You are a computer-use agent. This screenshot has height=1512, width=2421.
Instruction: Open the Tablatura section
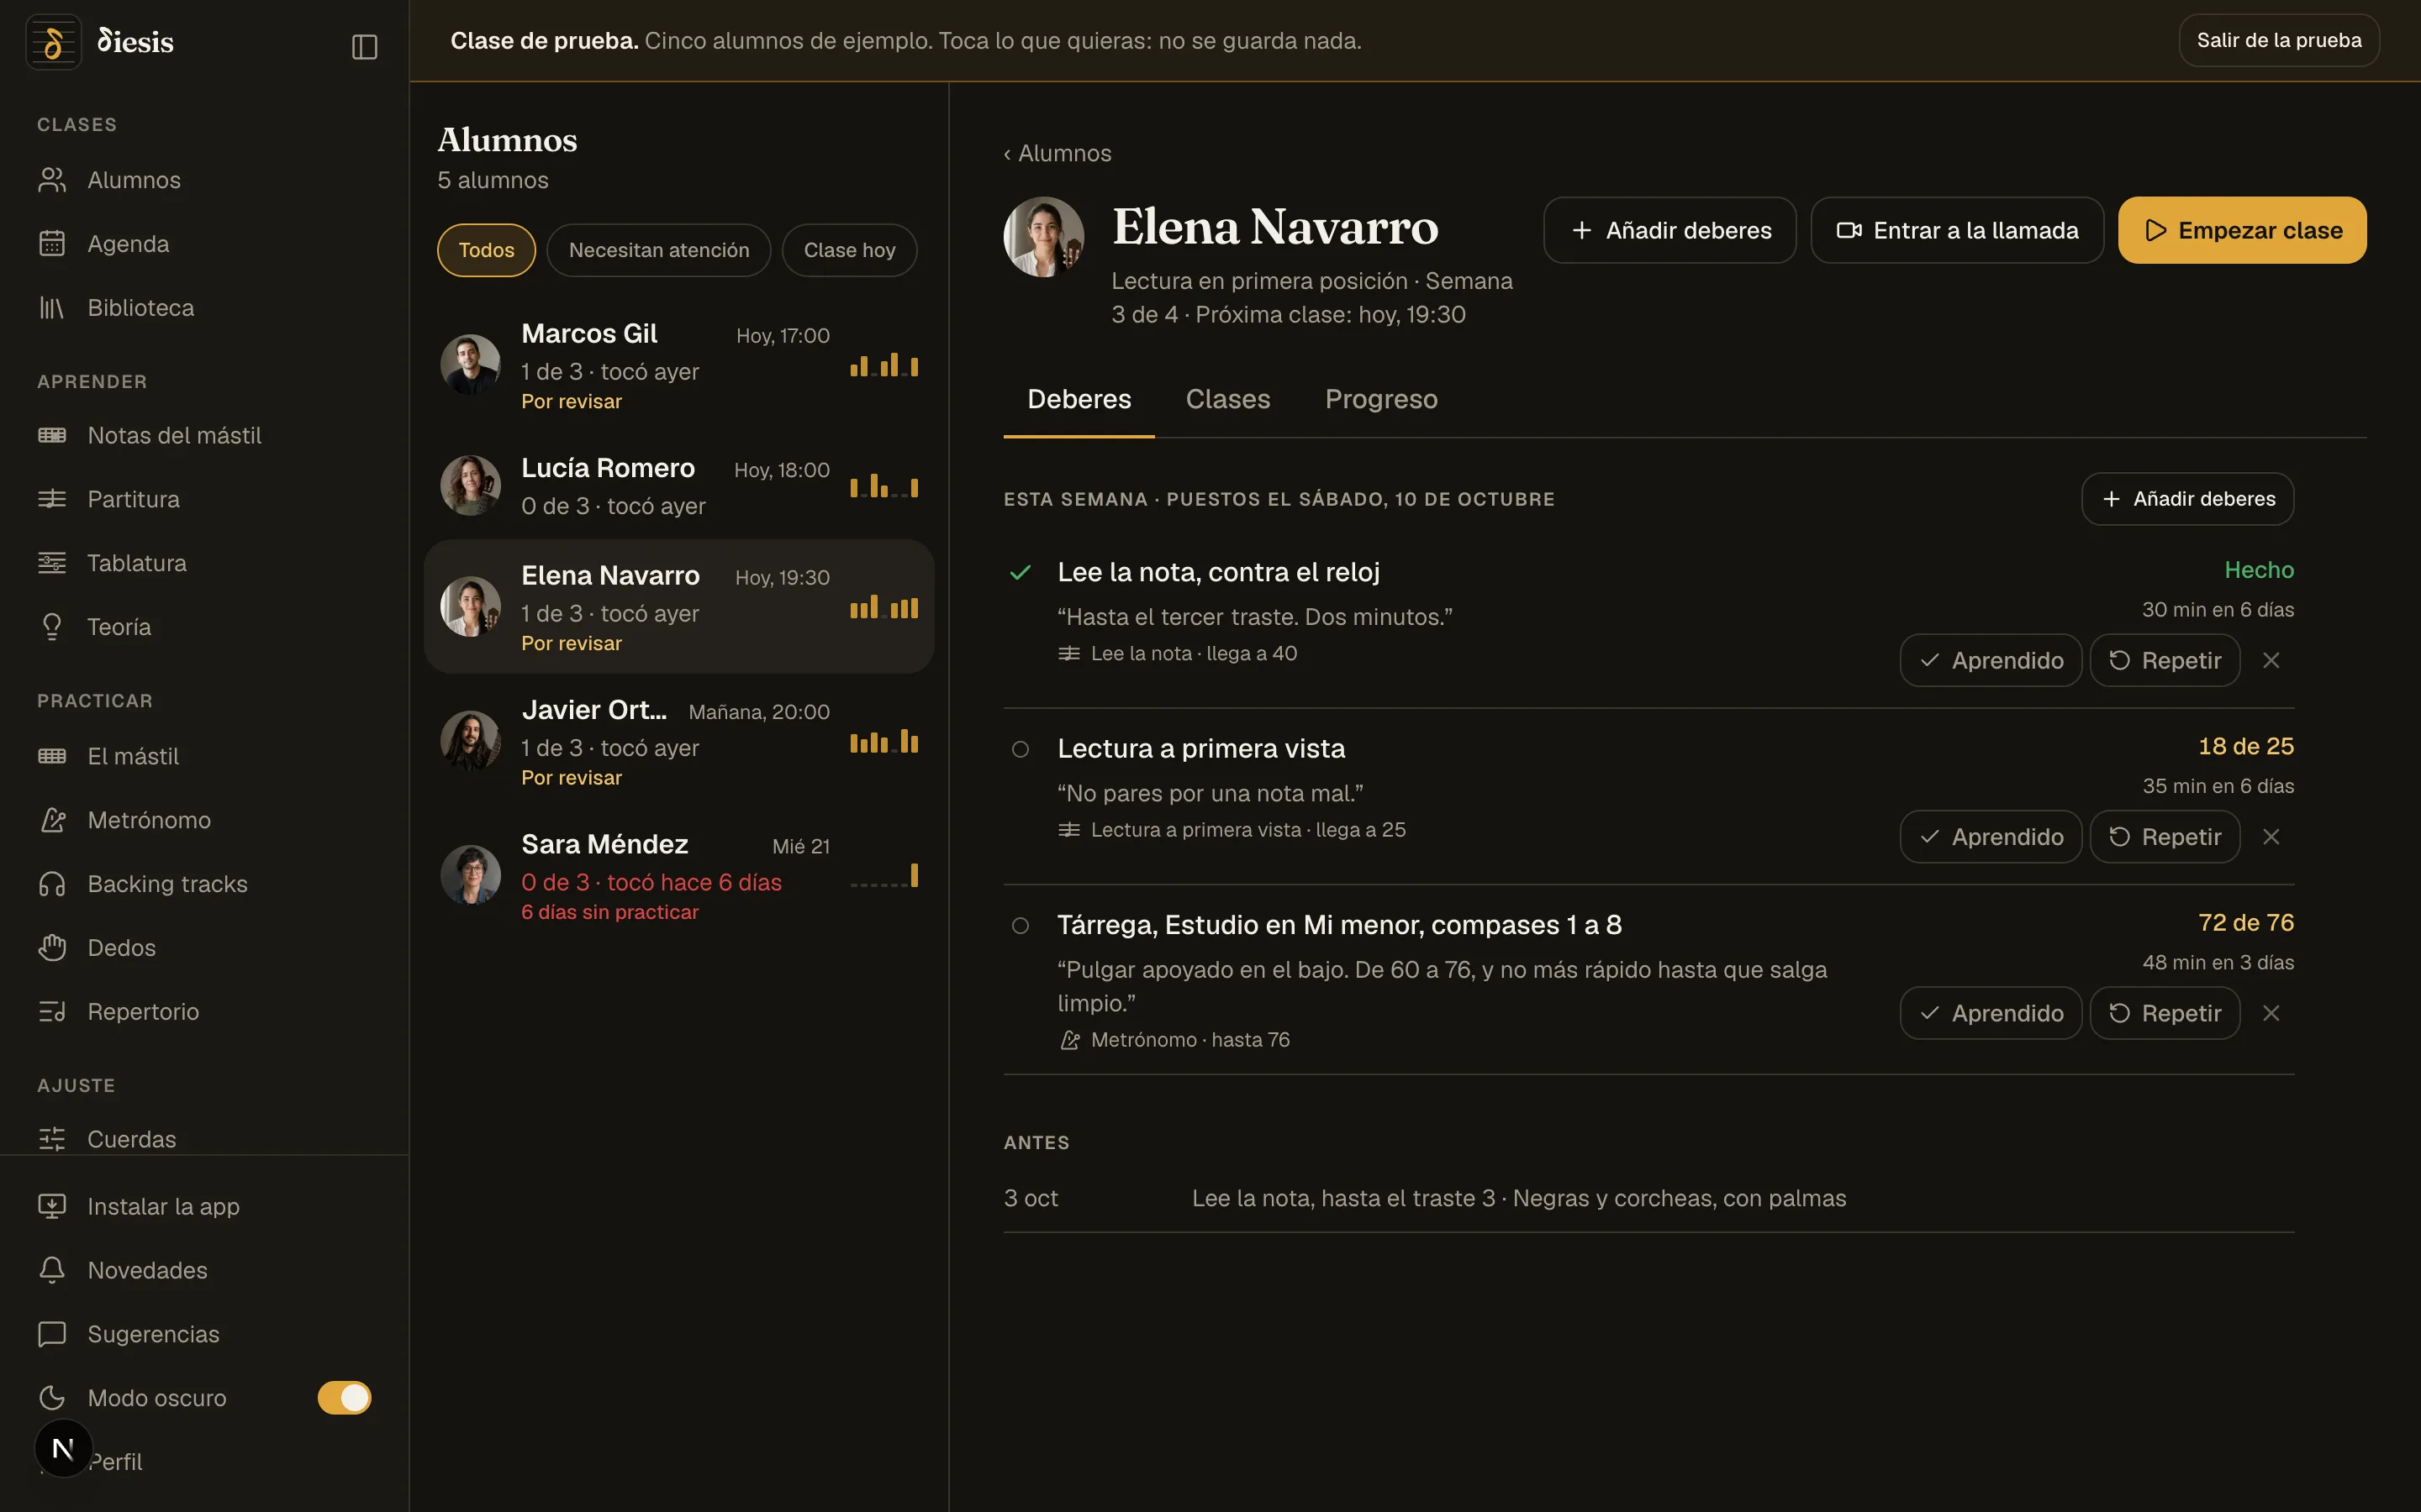pos(204,563)
